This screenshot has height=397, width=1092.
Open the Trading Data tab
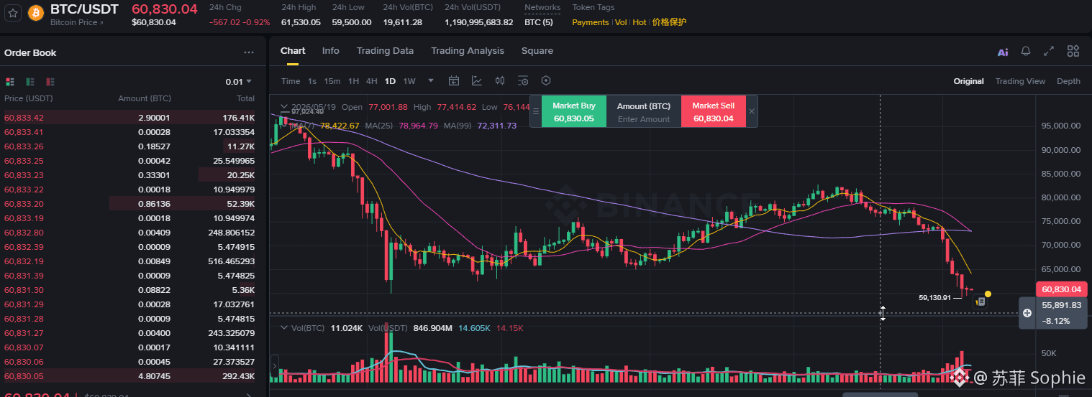tap(385, 51)
